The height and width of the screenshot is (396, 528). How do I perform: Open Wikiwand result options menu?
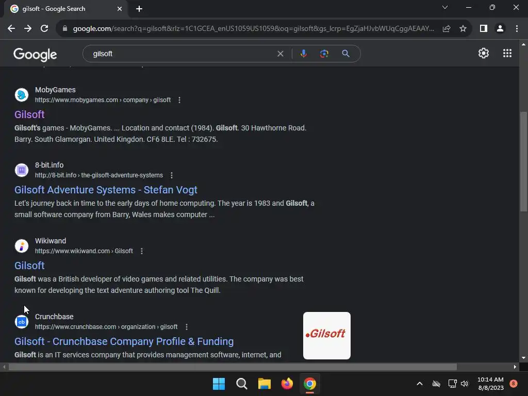(x=142, y=251)
